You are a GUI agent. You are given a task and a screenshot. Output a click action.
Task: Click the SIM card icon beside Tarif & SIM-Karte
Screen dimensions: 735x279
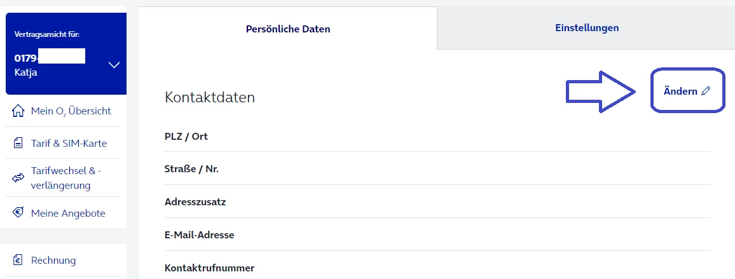click(18, 143)
